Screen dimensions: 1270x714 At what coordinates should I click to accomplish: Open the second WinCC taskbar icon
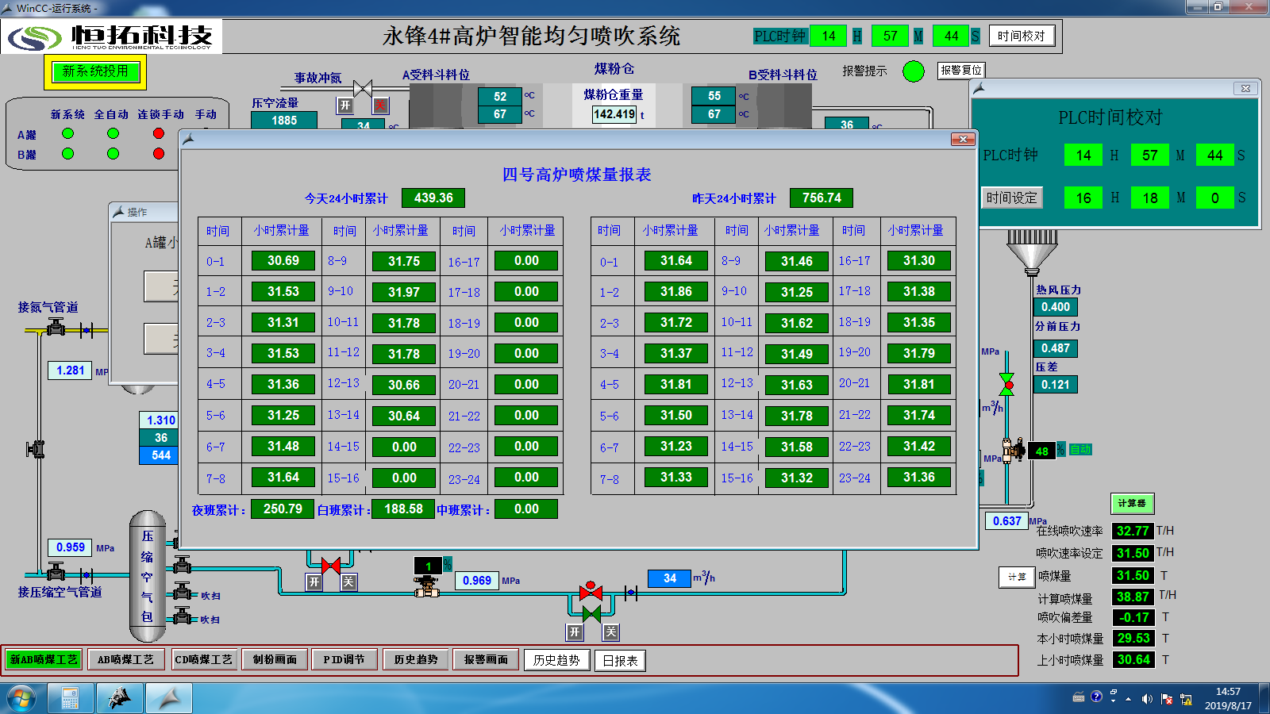(x=120, y=699)
